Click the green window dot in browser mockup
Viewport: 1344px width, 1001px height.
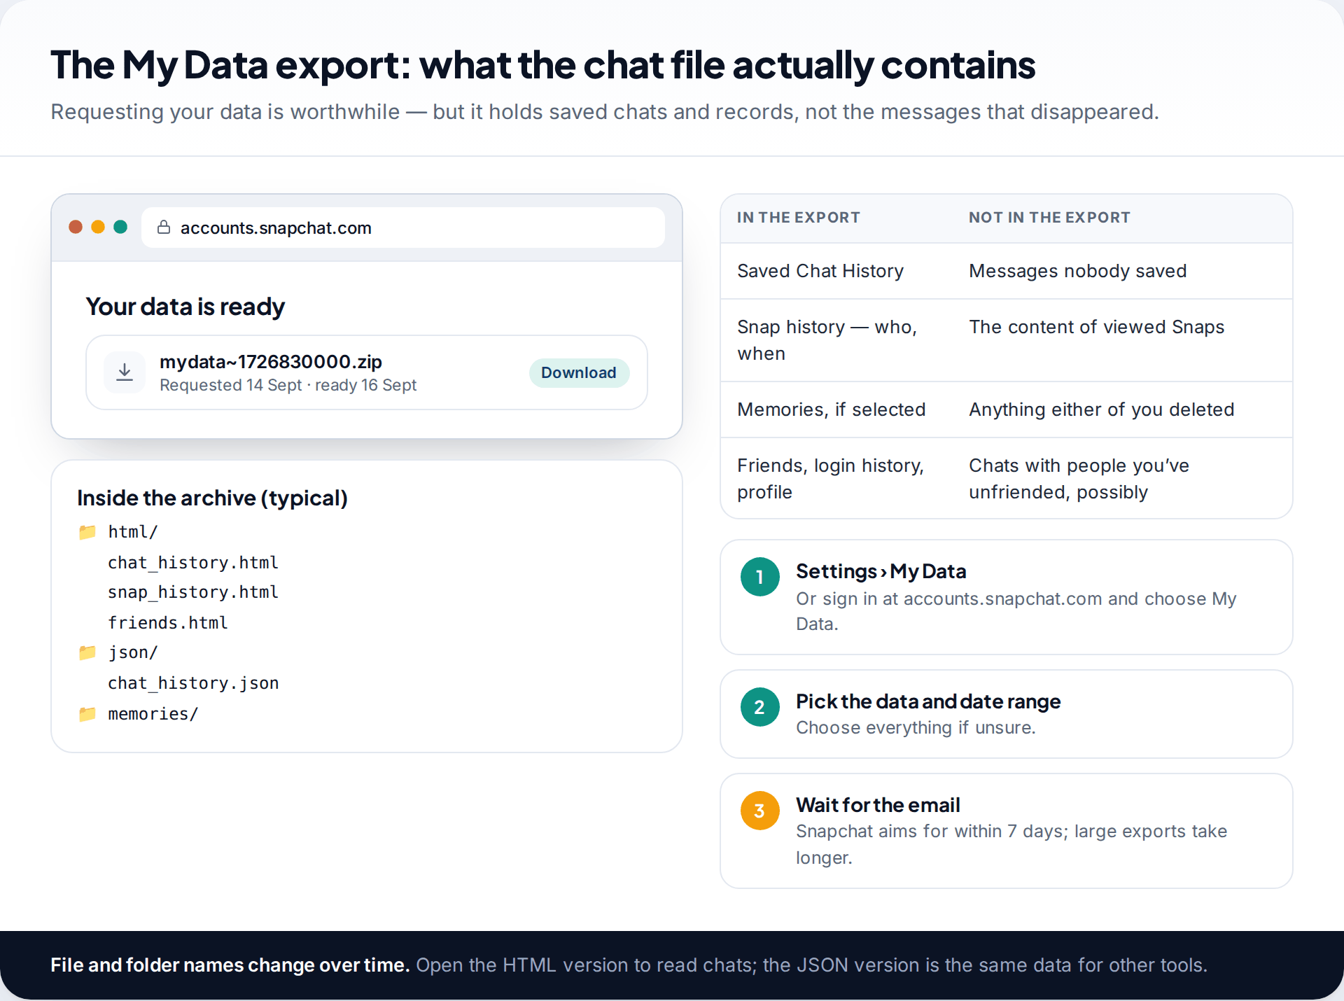pyautogui.click(x=120, y=227)
